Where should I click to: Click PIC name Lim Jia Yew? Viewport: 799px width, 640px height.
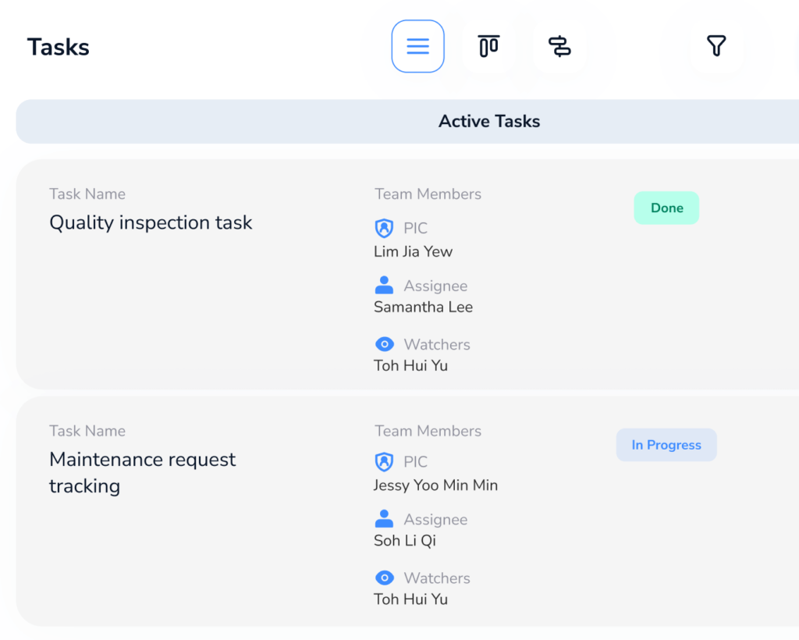click(413, 251)
